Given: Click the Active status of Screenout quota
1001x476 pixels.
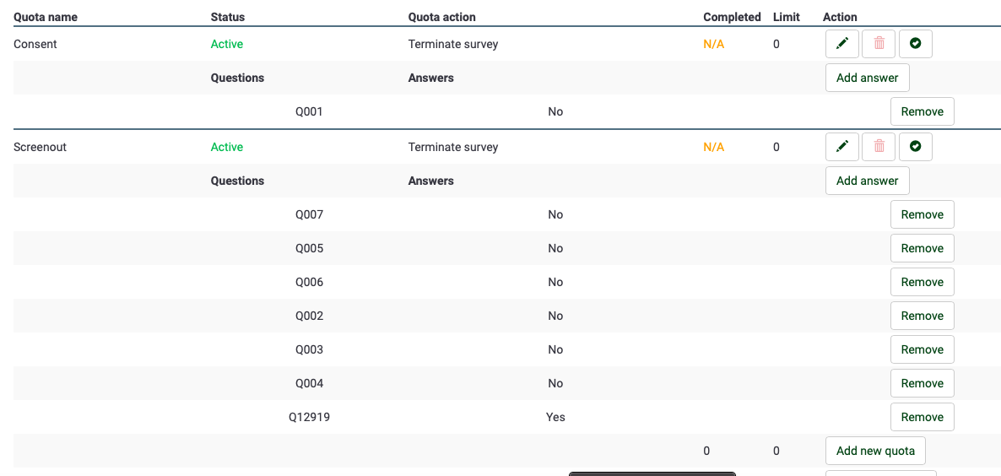Looking at the screenshot, I should click(x=226, y=147).
